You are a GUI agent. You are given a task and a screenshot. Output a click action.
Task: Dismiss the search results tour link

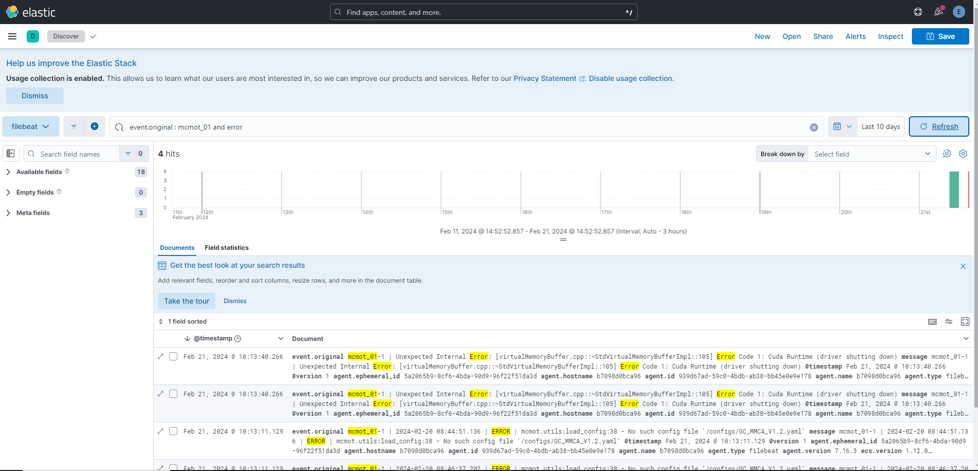pos(235,301)
